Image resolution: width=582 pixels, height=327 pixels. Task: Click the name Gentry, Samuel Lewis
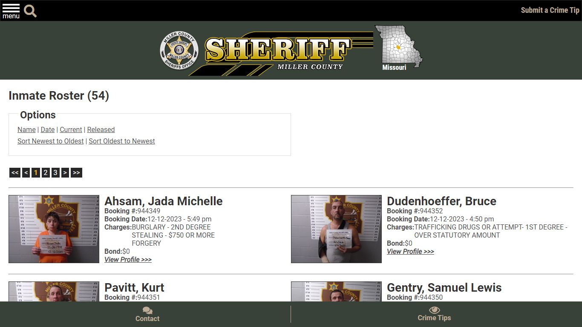444,287
